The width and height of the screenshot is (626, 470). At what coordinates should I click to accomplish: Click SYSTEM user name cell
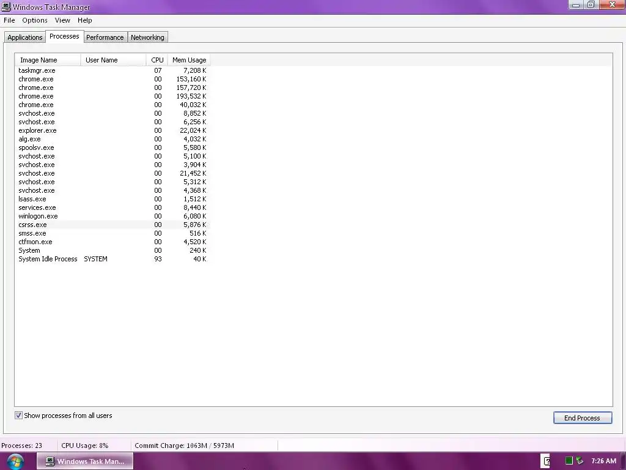point(95,259)
